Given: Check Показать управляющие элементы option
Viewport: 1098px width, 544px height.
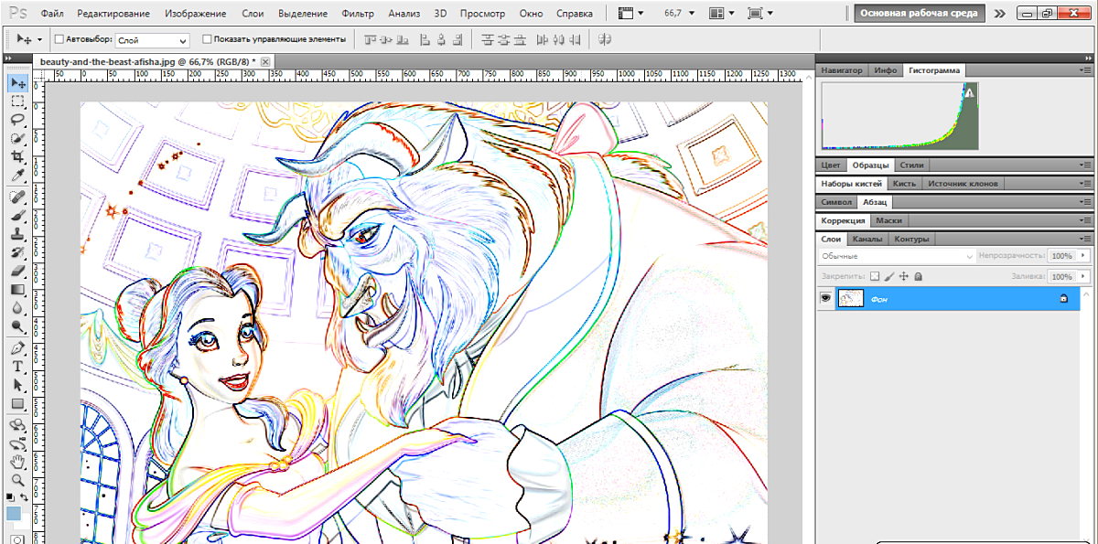Looking at the screenshot, I should (207, 39).
